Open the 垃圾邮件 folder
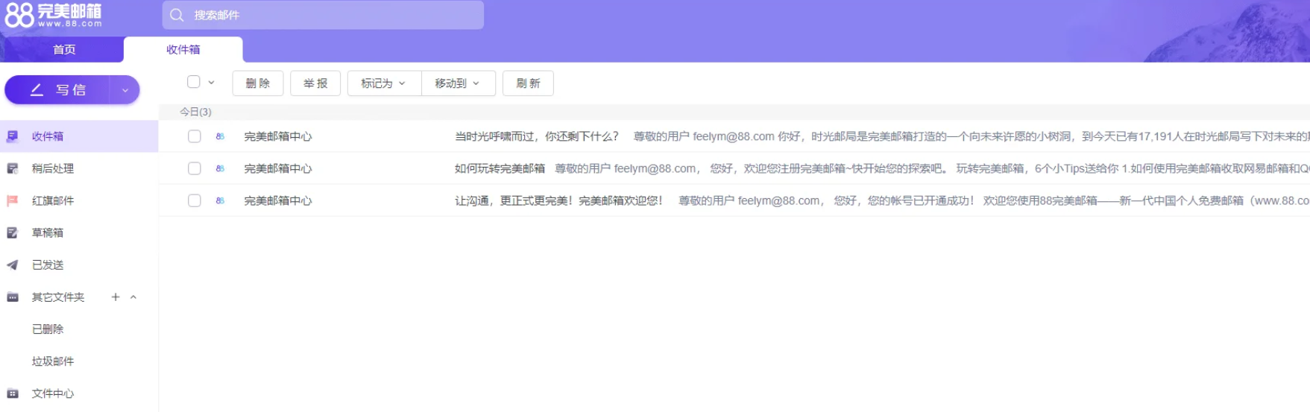This screenshot has width=1310, height=412. pos(53,361)
